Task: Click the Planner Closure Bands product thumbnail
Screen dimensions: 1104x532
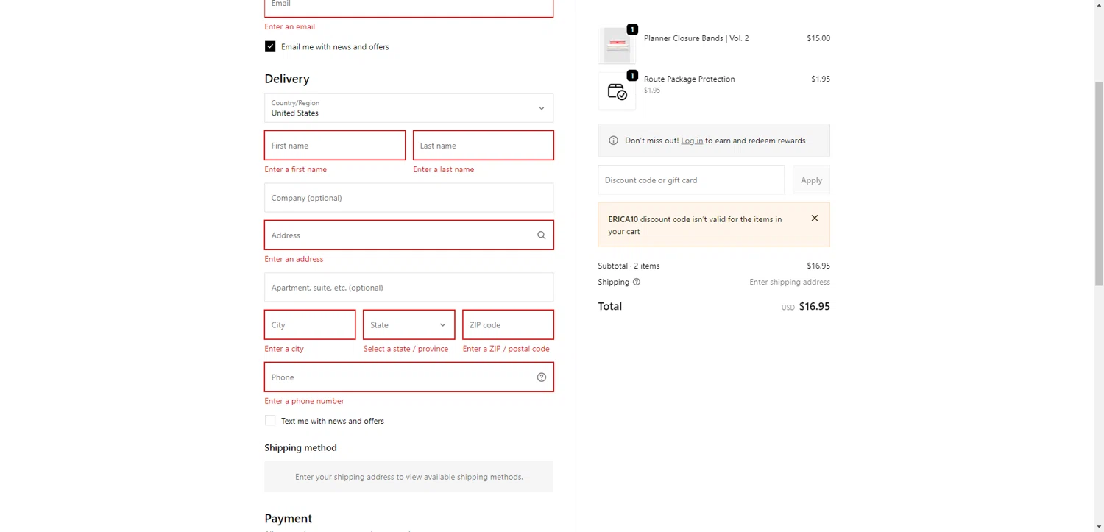Action: tap(617, 46)
